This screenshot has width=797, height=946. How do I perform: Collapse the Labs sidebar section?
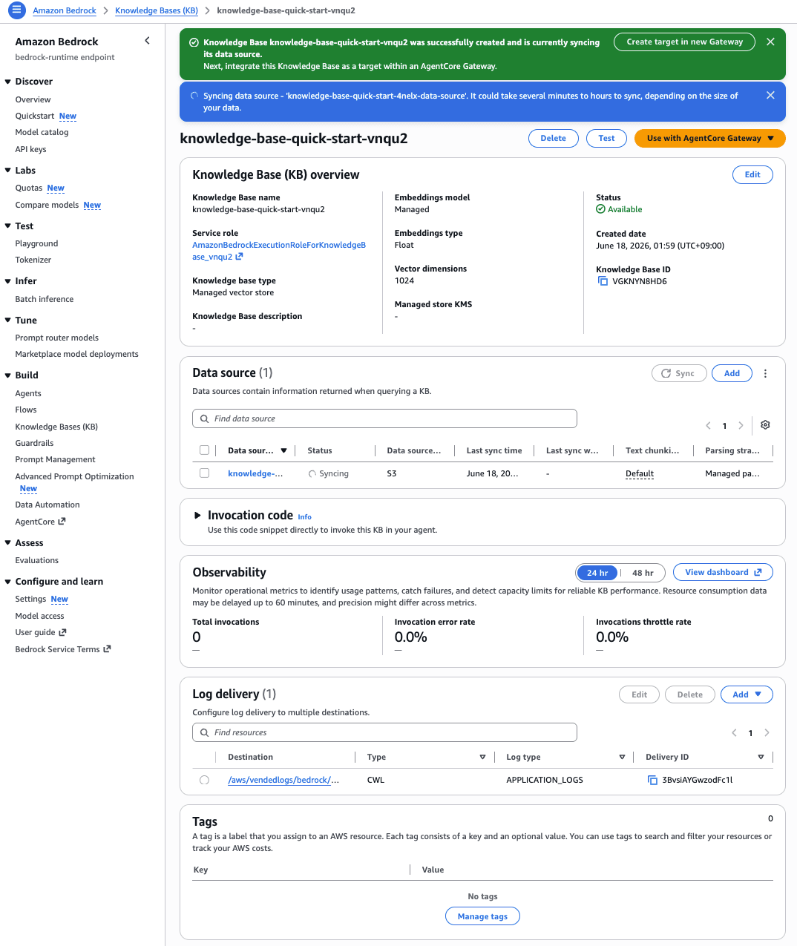[x=7, y=171]
